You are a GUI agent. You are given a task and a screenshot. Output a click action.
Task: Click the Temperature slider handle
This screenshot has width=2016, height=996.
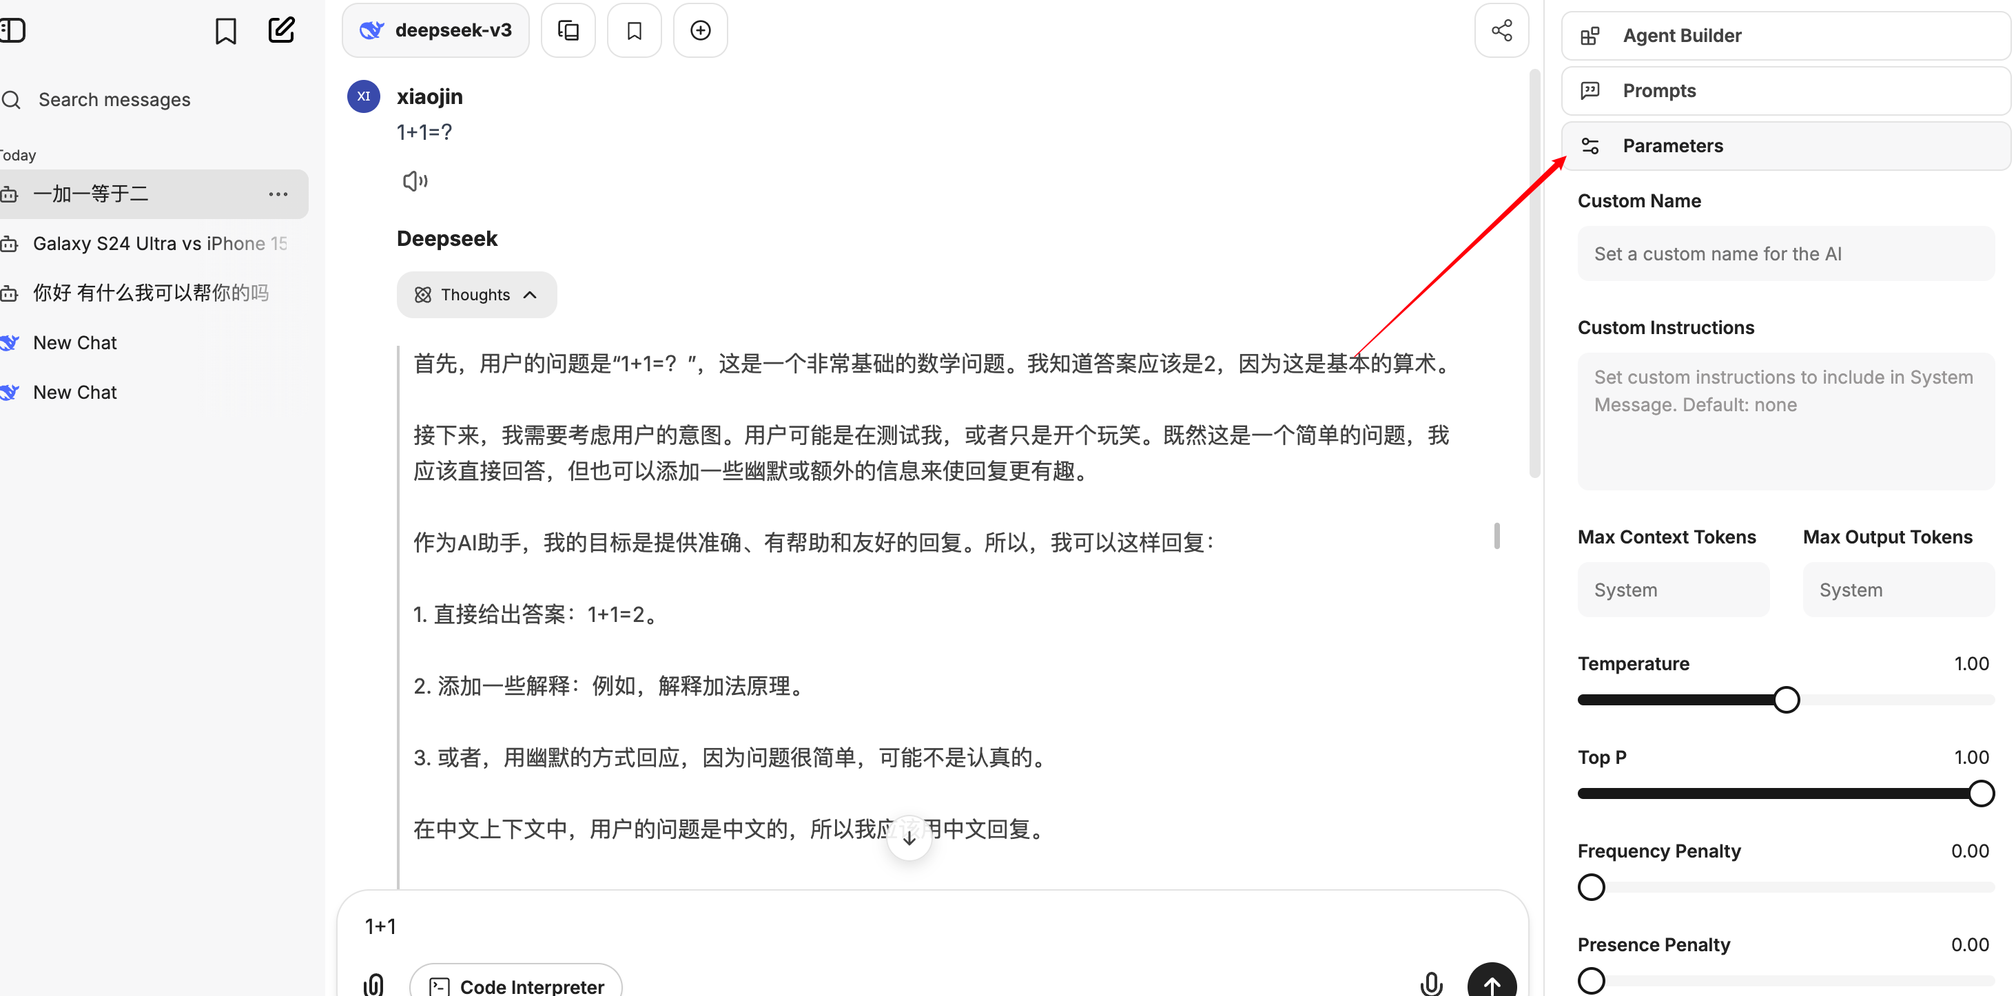pyautogui.click(x=1786, y=699)
